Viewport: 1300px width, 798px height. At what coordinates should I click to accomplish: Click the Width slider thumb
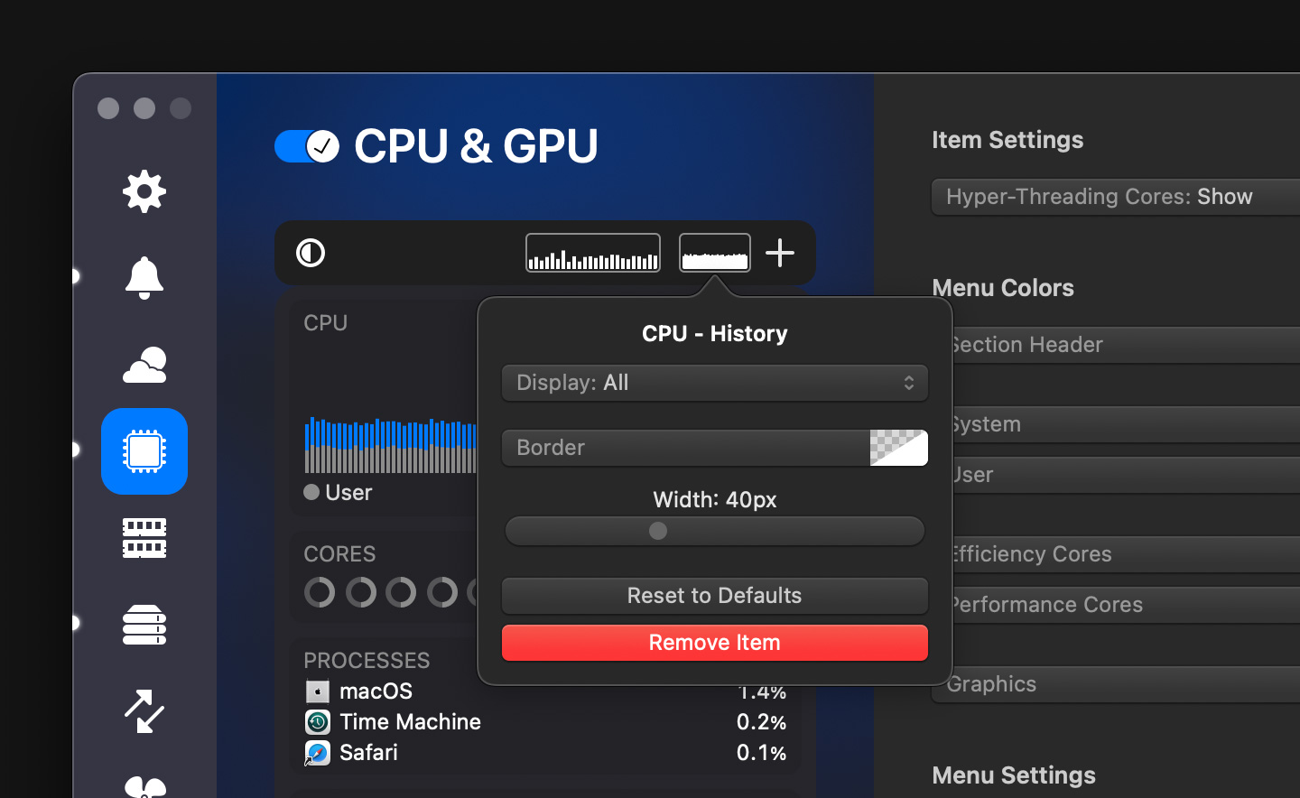pos(658,531)
